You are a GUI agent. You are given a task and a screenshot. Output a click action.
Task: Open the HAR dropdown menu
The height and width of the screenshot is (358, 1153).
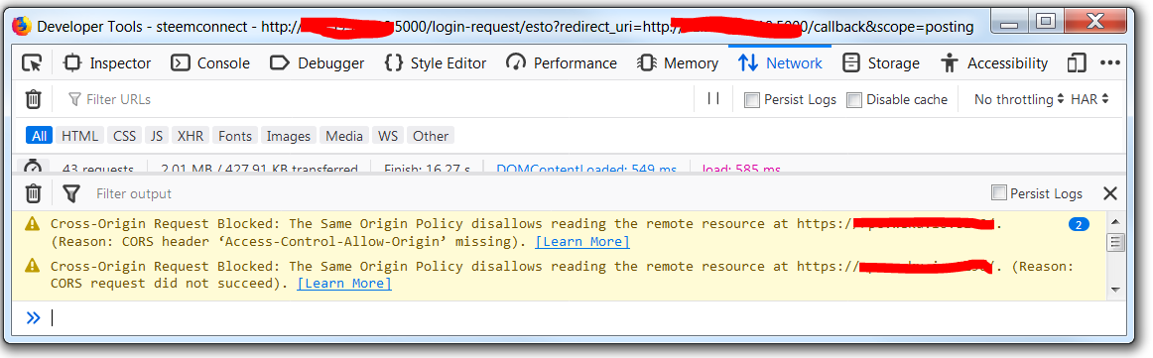pyautogui.click(x=1089, y=99)
